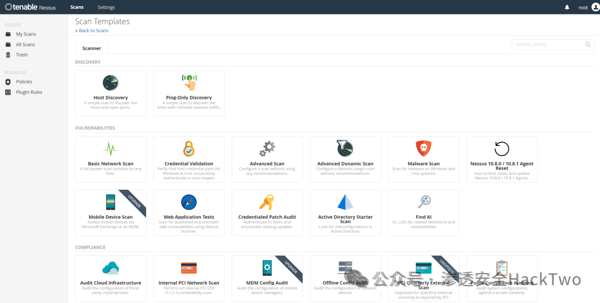Select the PCI Quarterly External Scan card icon

tap(423, 268)
